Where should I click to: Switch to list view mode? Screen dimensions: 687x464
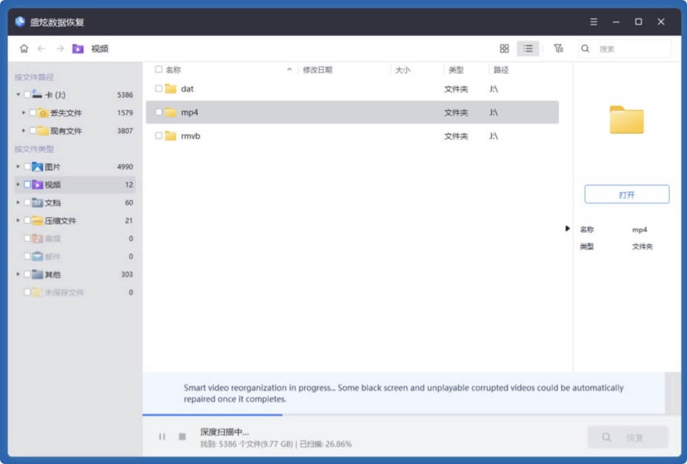528,48
